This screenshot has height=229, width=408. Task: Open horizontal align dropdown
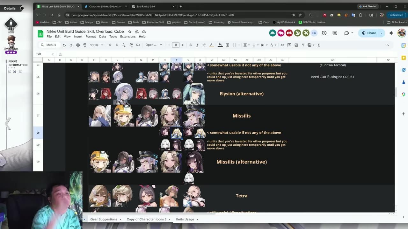246,45
